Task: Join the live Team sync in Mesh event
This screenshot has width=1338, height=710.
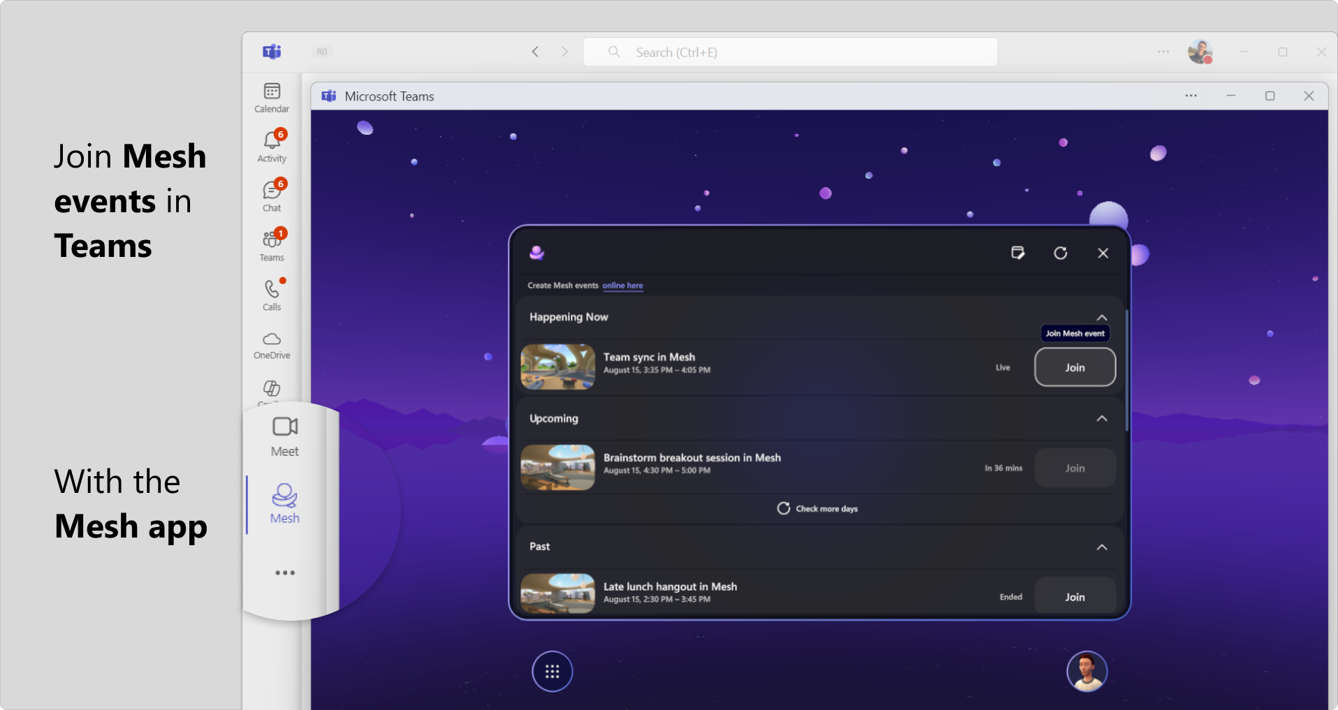Action: pos(1075,367)
